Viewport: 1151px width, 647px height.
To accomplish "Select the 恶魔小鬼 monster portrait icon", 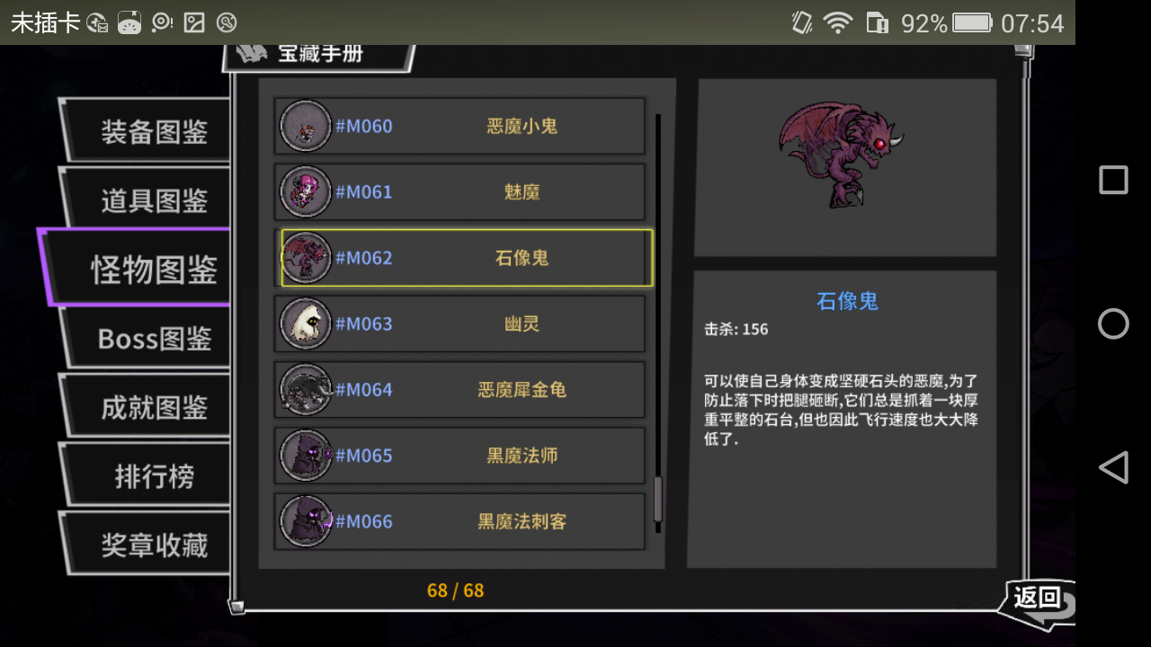I will [306, 126].
